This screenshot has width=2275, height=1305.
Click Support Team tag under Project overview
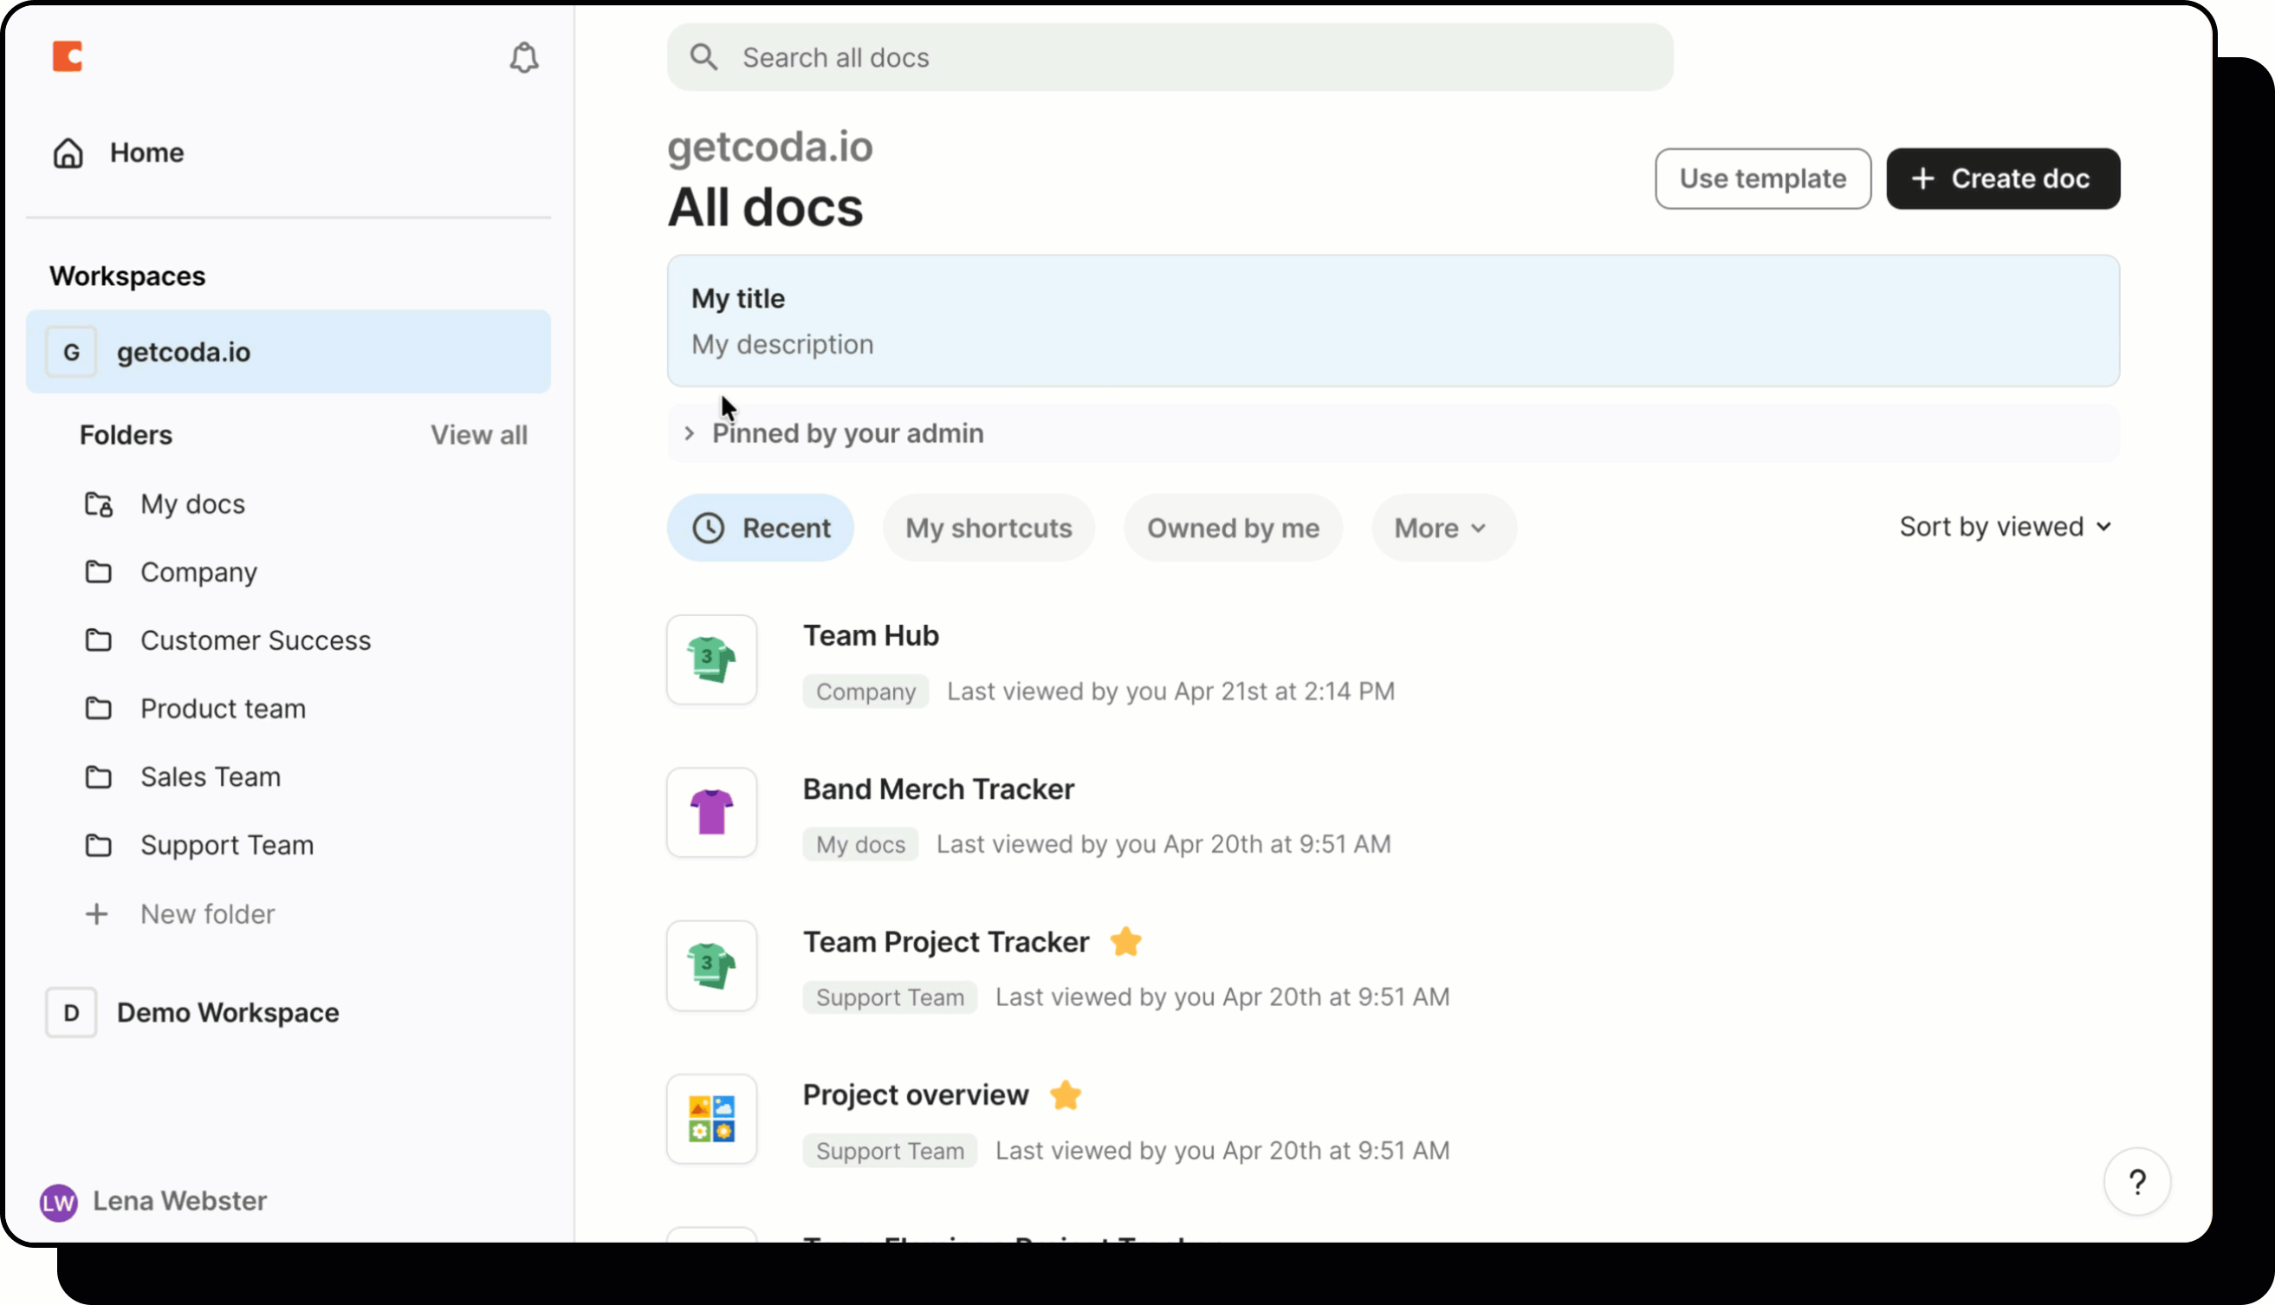pos(890,1152)
